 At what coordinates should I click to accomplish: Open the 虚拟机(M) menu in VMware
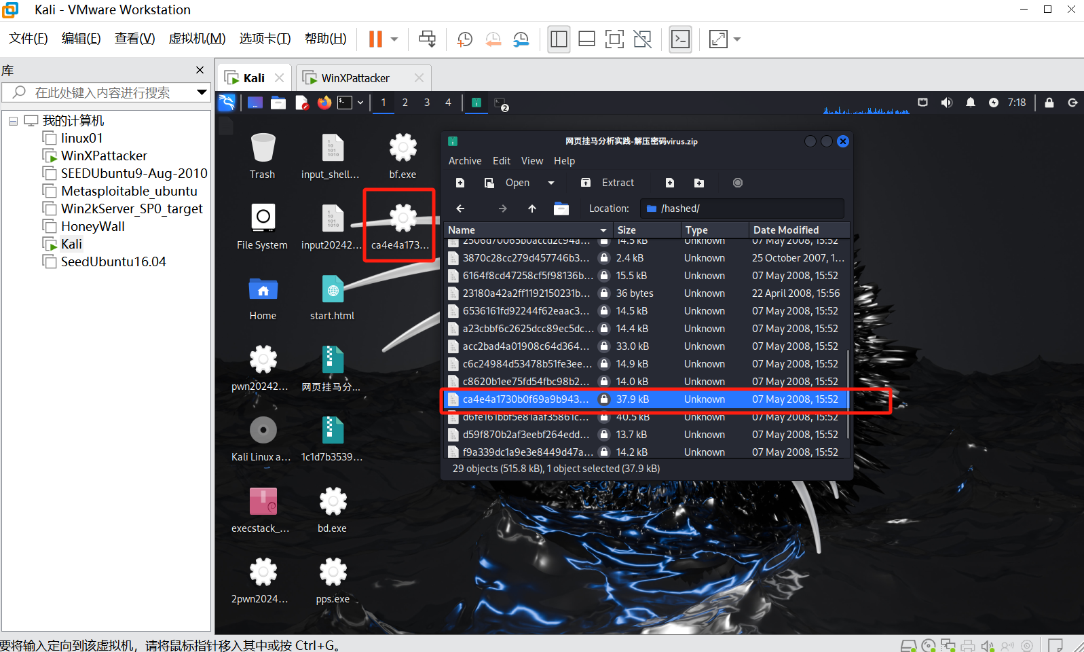(x=197, y=39)
